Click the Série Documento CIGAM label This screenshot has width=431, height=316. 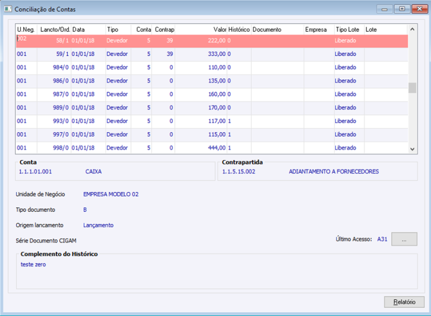point(46,241)
